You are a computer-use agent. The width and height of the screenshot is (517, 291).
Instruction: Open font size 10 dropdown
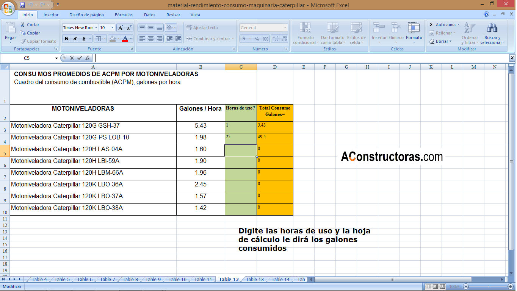click(x=113, y=28)
